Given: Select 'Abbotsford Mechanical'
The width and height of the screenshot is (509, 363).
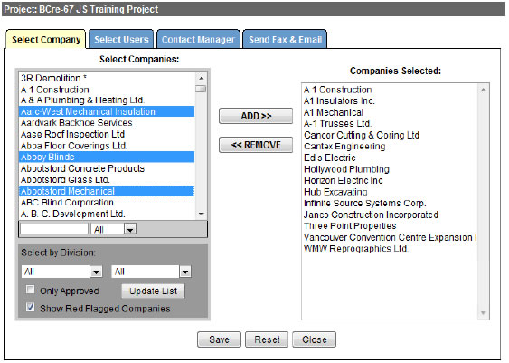Looking at the screenshot, I should [107, 191].
